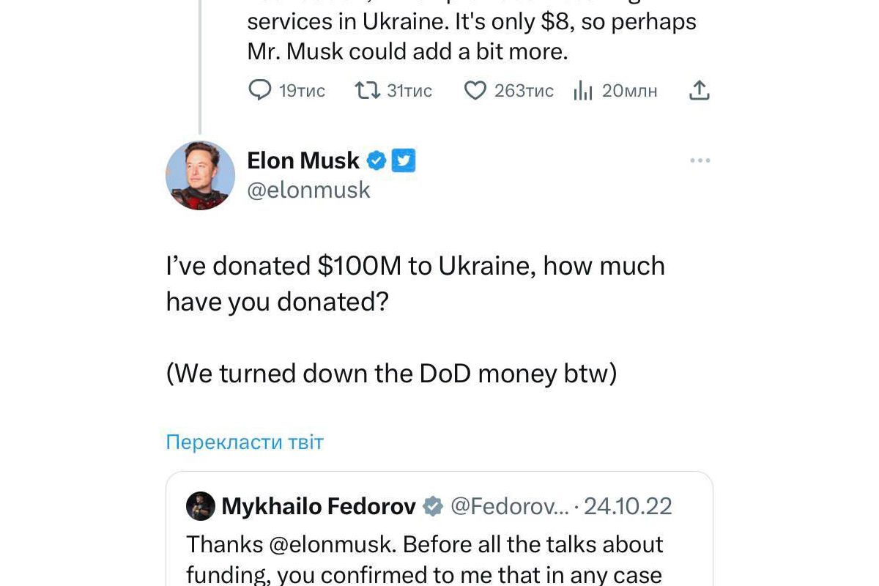Click the Mykhailo Fedorov name
Screen dimensions: 879x586
pyautogui.click(x=319, y=506)
